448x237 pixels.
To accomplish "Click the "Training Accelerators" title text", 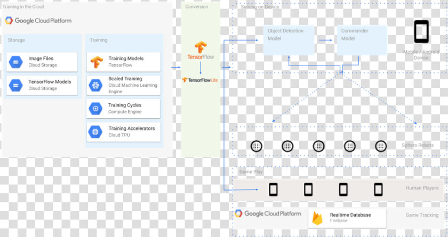I will [x=132, y=129].
